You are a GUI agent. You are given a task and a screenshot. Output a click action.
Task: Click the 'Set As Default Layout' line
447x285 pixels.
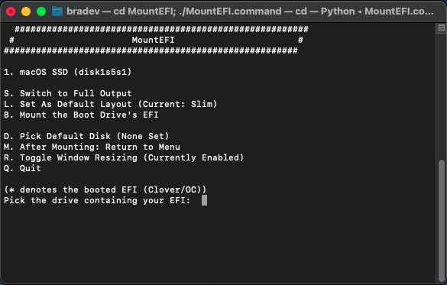pos(110,104)
